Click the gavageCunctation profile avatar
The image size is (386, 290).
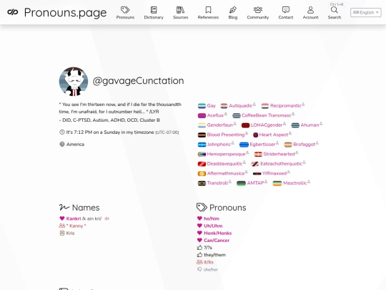click(x=74, y=81)
